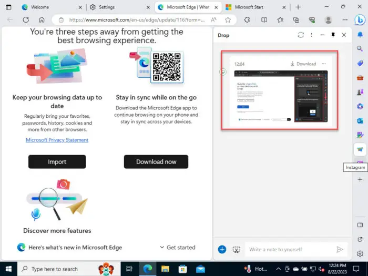Toggle split screen icon in toolbar
Image resolution: width=368 pixels, height=276 pixels.
(x=264, y=20)
